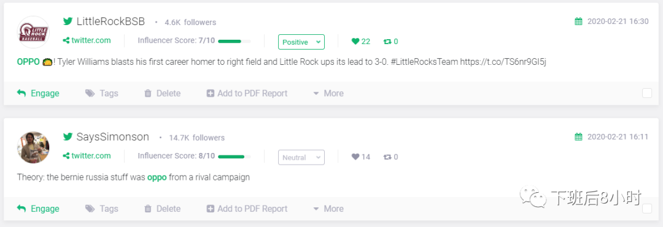Image resolution: width=663 pixels, height=227 pixels.
Task: Expand the More menu on LittleRockBSB post
Action: [x=328, y=93]
